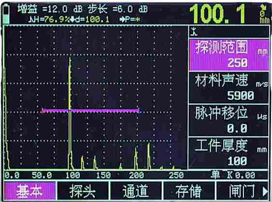Select the 脉冲移位 0.0 μs parameter
Image resolution: width=272 pixels, height=202 pixels.
coord(229,120)
